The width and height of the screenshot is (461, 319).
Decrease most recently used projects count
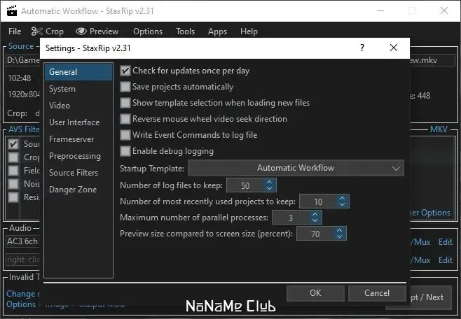click(x=342, y=204)
